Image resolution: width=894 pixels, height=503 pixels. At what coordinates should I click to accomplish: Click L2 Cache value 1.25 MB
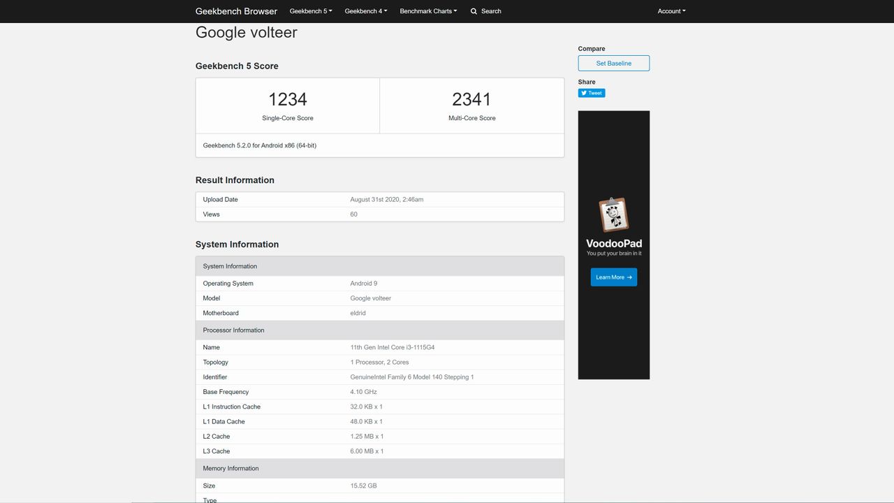pos(367,437)
